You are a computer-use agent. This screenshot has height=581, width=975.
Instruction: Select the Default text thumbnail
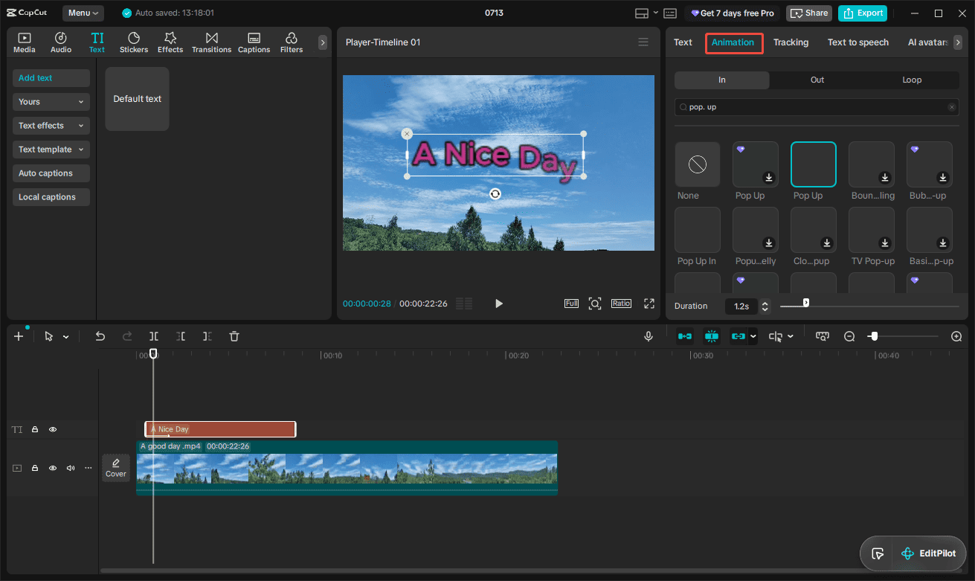tap(137, 99)
